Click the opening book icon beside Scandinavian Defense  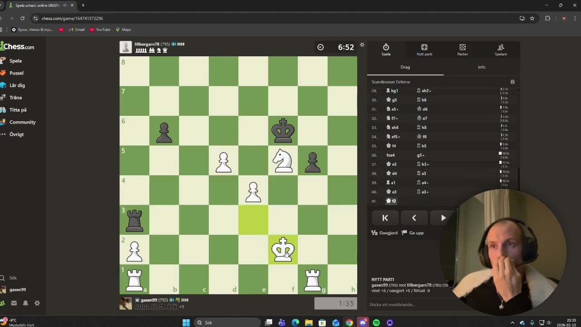coord(512,82)
